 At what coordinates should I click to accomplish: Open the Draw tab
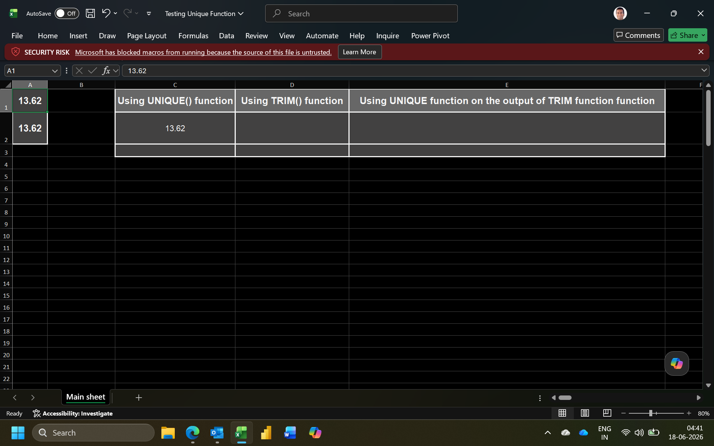[x=107, y=36]
